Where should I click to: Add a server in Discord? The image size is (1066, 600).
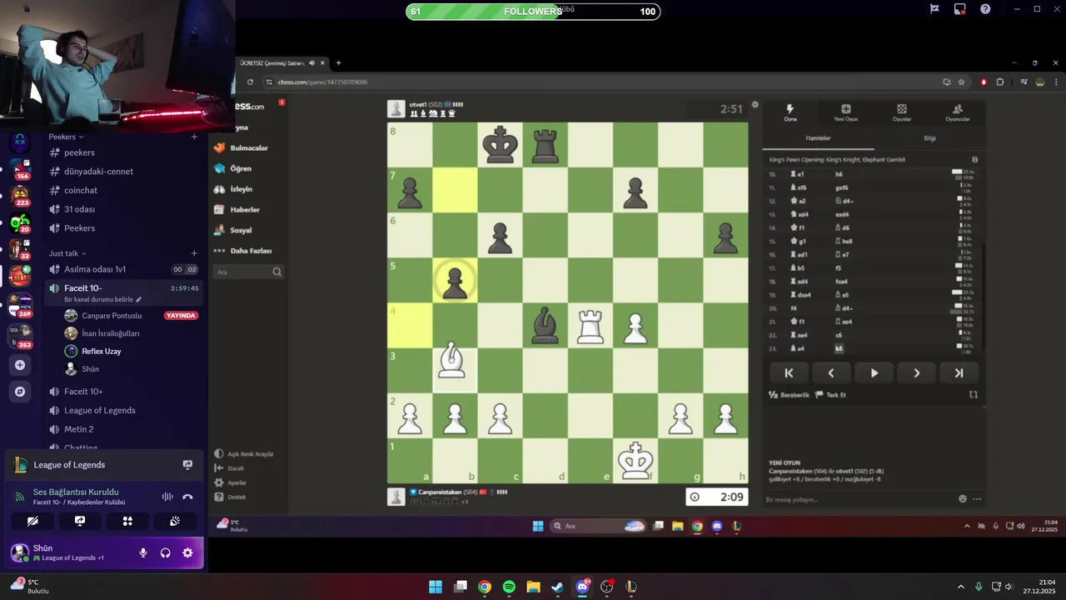(20, 365)
